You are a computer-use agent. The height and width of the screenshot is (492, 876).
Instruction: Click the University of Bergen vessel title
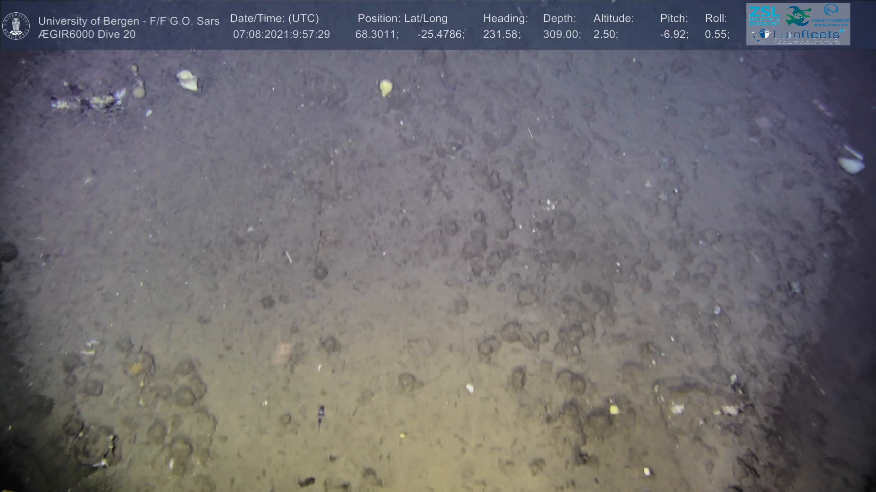point(129,21)
